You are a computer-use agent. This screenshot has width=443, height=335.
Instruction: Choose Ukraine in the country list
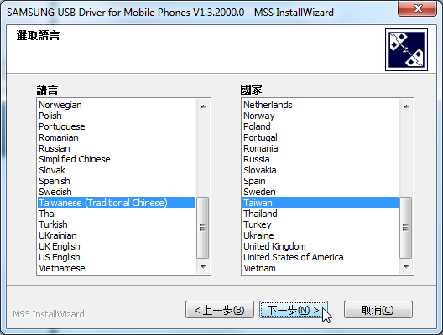point(321,235)
